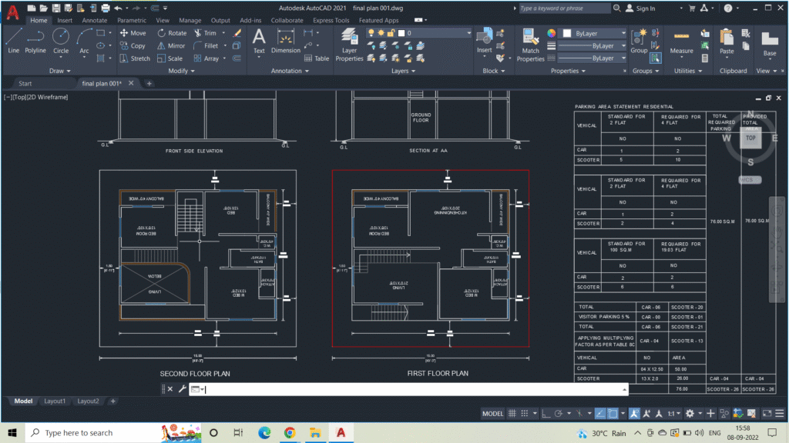Open Layer Properties manager
This screenshot has height=443, width=789.
coord(349,45)
